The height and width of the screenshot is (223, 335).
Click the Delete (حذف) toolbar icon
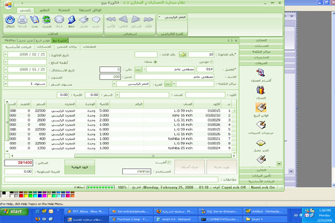(x=59, y=20)
